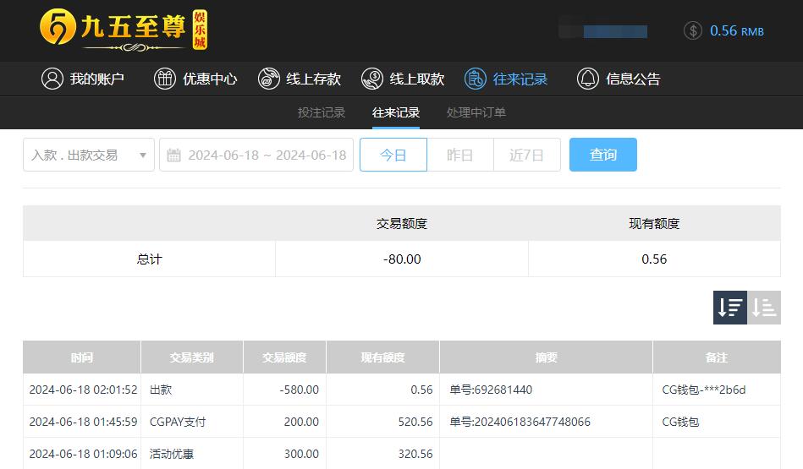Click the 线上存款 deposit icon
The width and height of the screenshot is (803, 469).
269,79
